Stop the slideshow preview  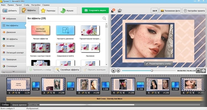tap(118, 71)
